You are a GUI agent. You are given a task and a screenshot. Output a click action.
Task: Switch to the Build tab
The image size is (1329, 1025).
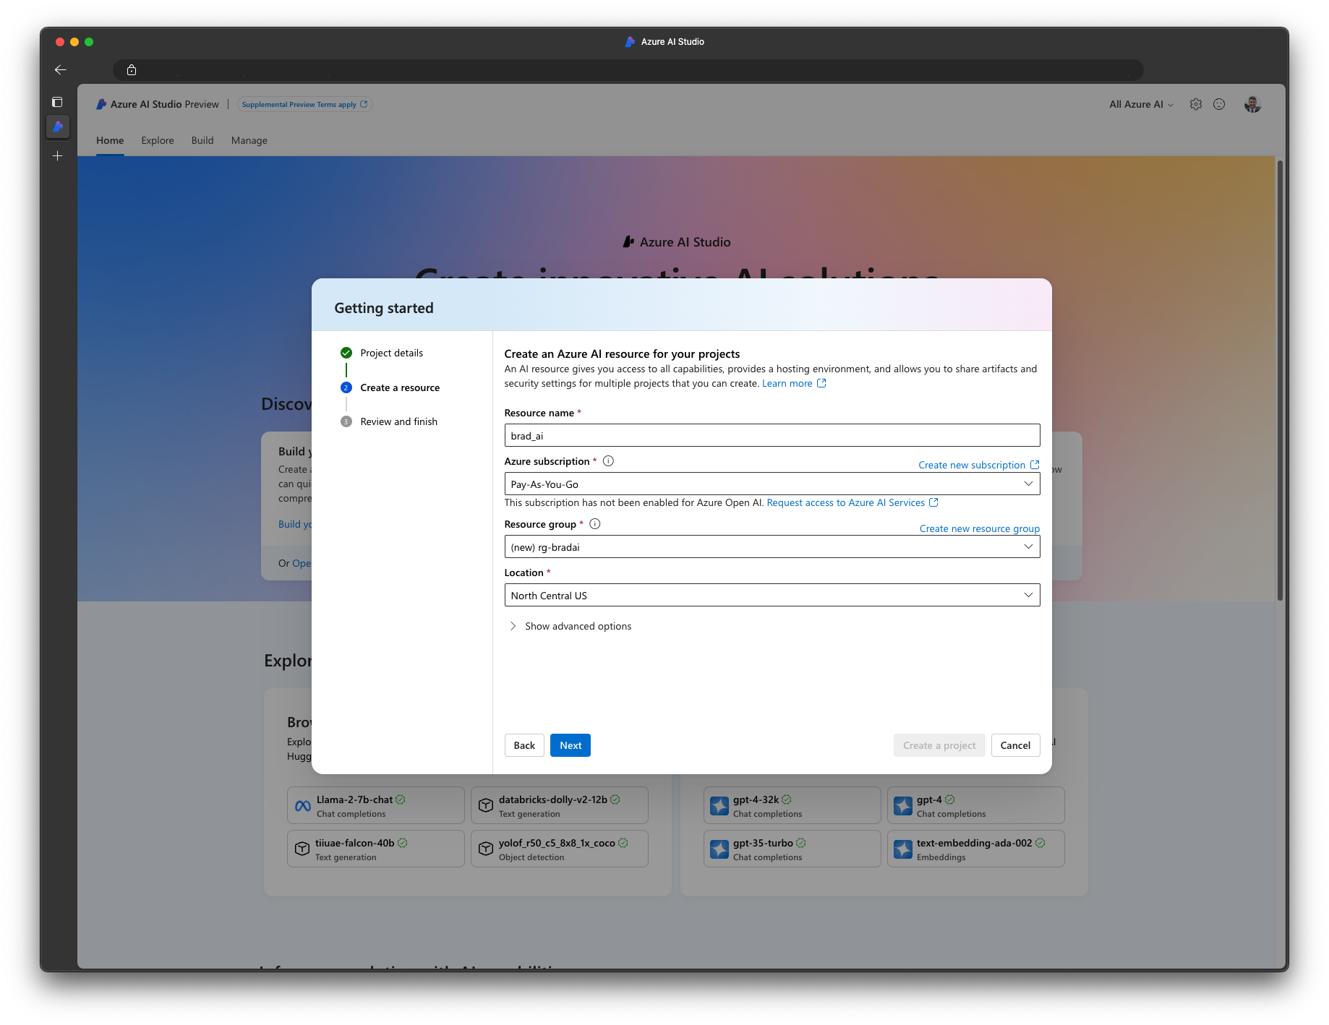tap(202, 140)
